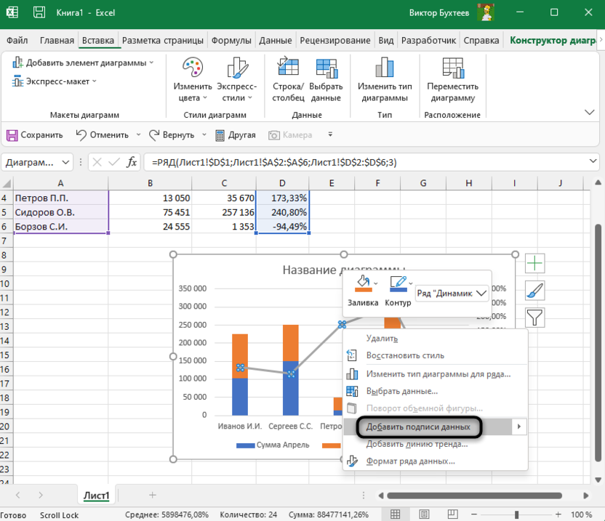Screen dimensions: 605x521
Task: Open the Контур outline color tool
Action: click(x=398, y=291)
